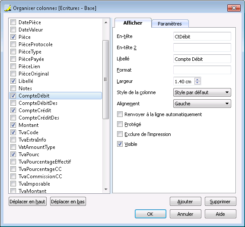
Task: Click the app icon in the title bar
Action: 8,8
